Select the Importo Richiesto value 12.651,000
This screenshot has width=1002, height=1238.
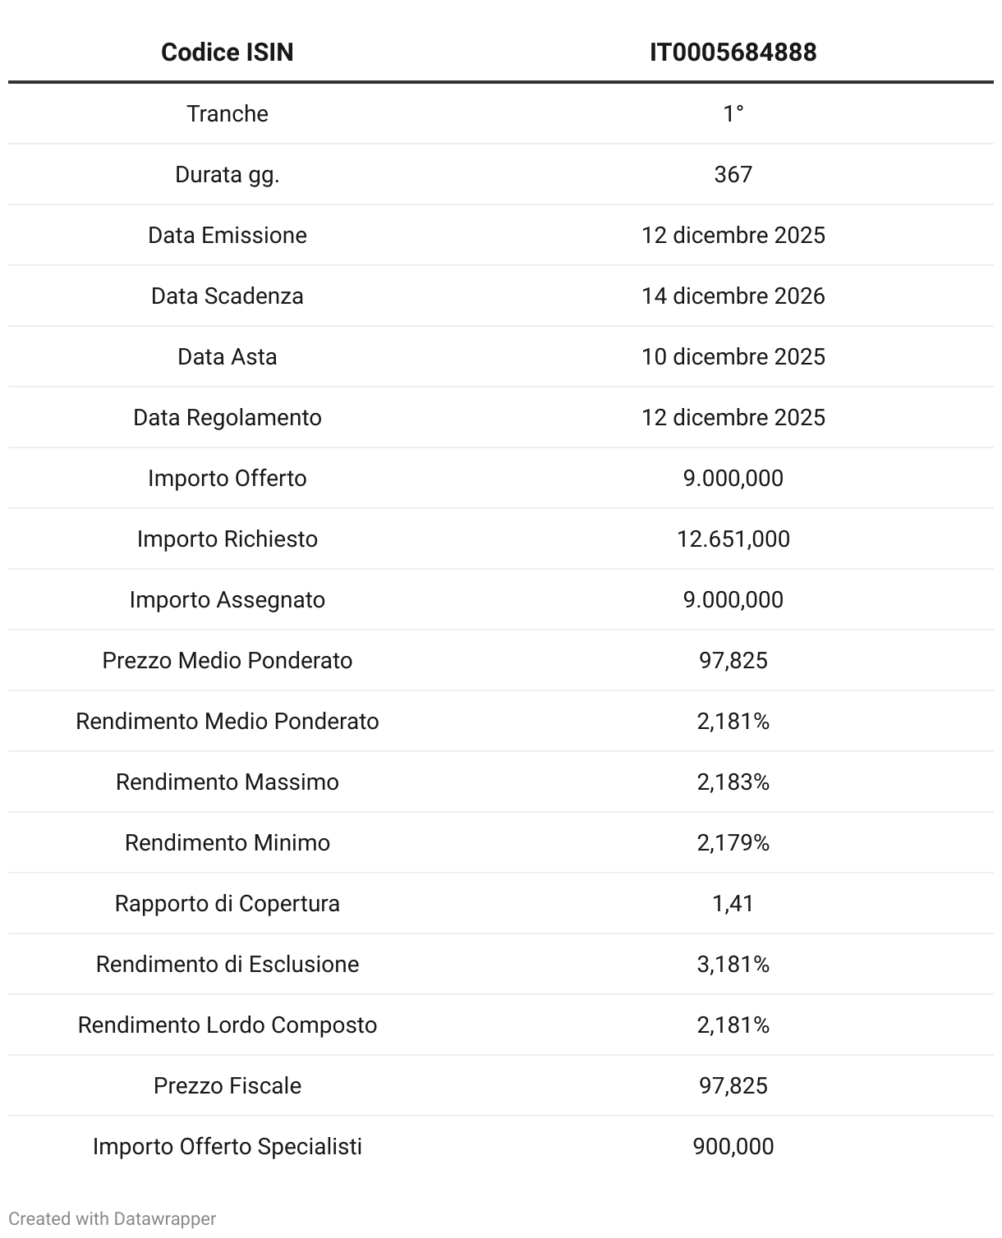tap(733, 539)
